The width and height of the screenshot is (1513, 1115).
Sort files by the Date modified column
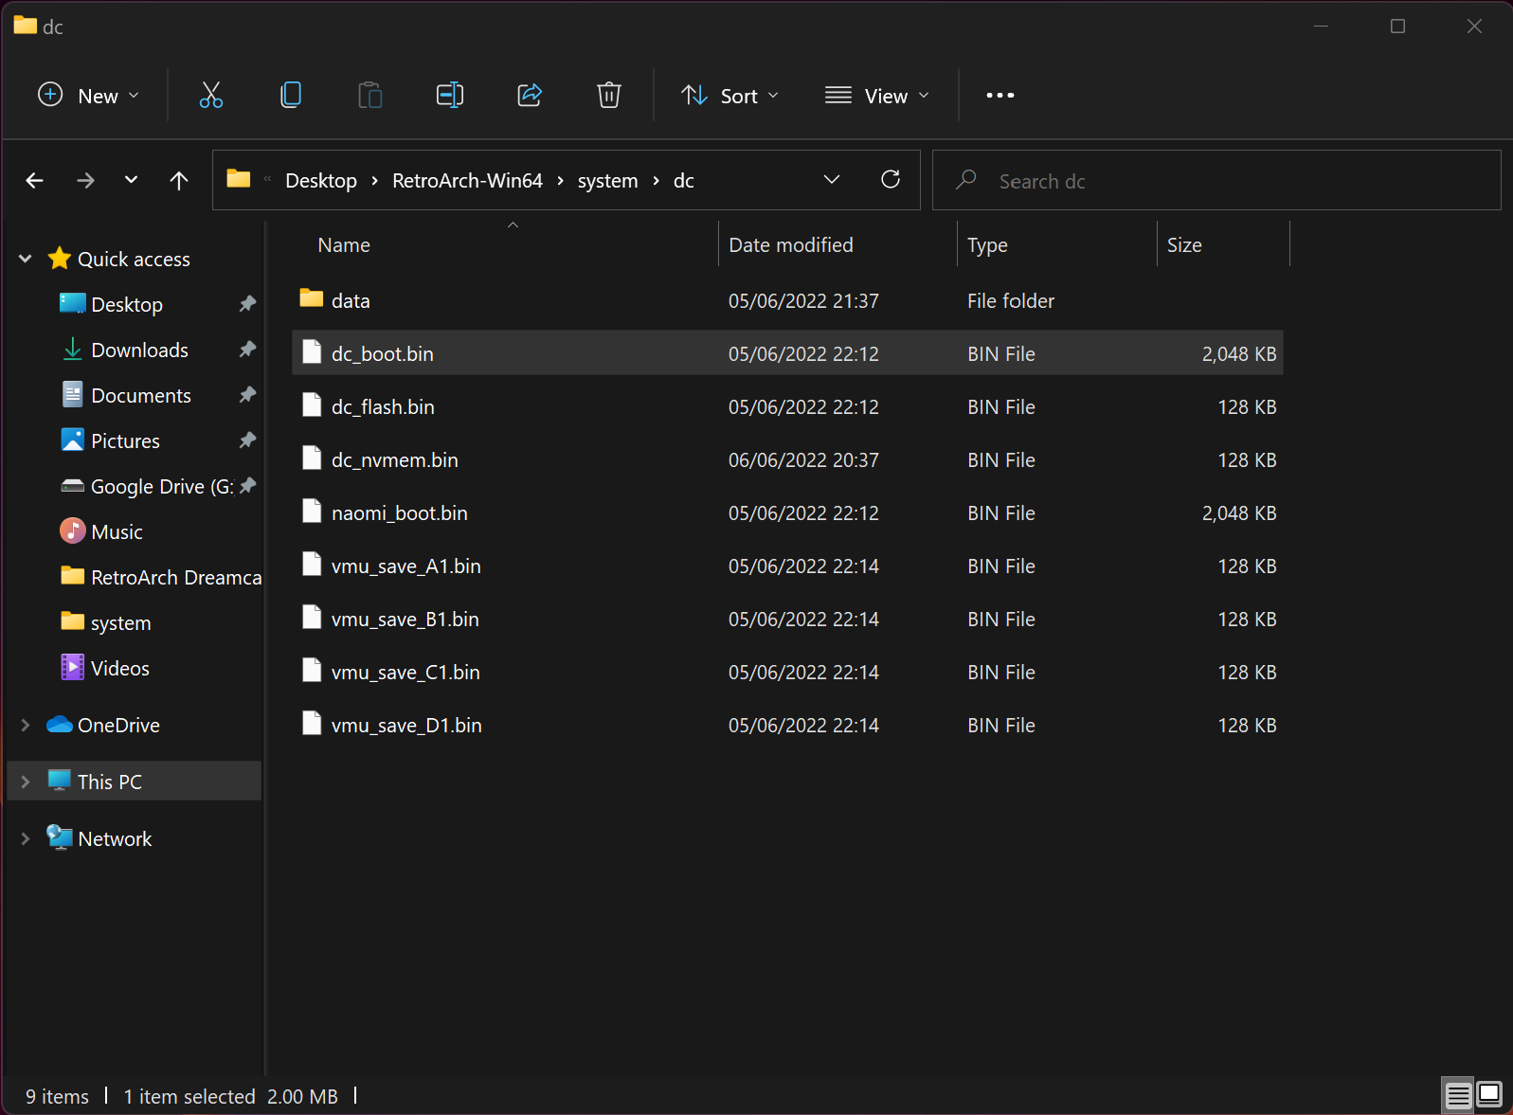[791, 245]
